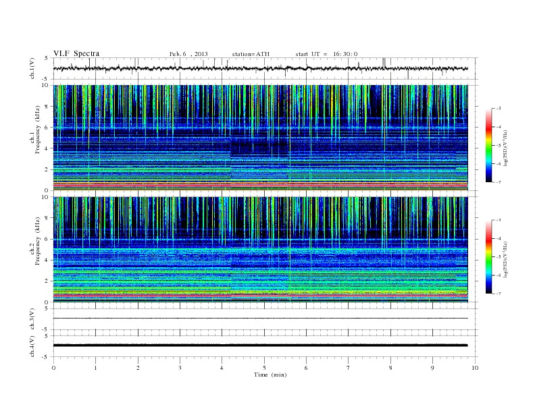This screenshot has width=535, height=413.
Task: Click the "-5" tick on ch.4(V) axis
Action: [45, 357]
